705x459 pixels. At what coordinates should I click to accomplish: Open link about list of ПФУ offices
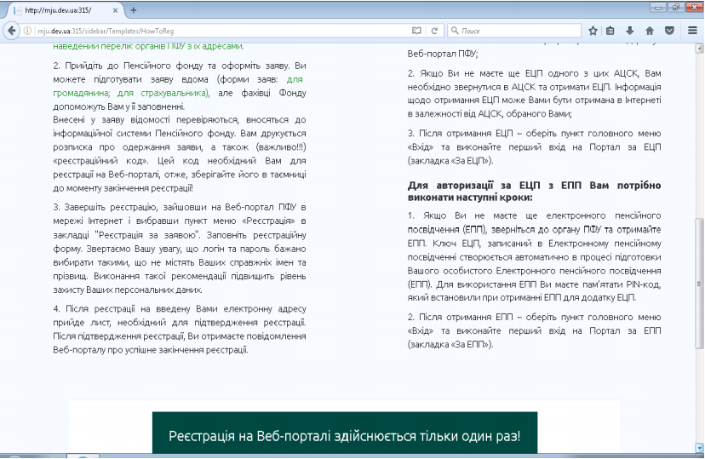[149, 46]
